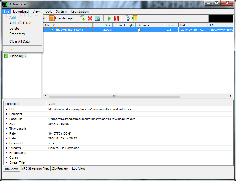Screen dimensions: 236x181
Task: Click the sort arrow in File column
Action: point(54,25)
